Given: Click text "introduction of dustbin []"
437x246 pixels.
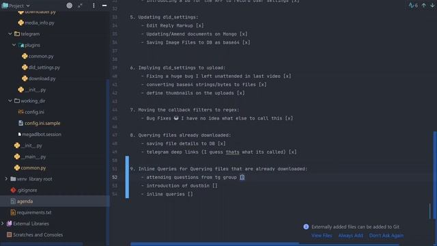Looking at the screenshot, I should click(x=182, y=186).
